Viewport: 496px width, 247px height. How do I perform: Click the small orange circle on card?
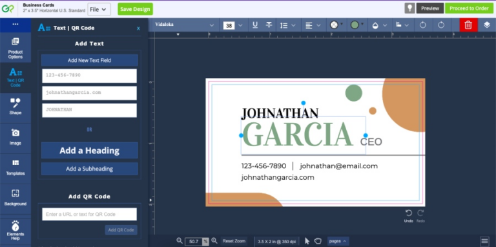coord(373,111)
